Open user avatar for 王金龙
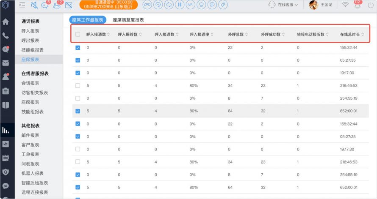377x199 pixels. tap(313, 5)
